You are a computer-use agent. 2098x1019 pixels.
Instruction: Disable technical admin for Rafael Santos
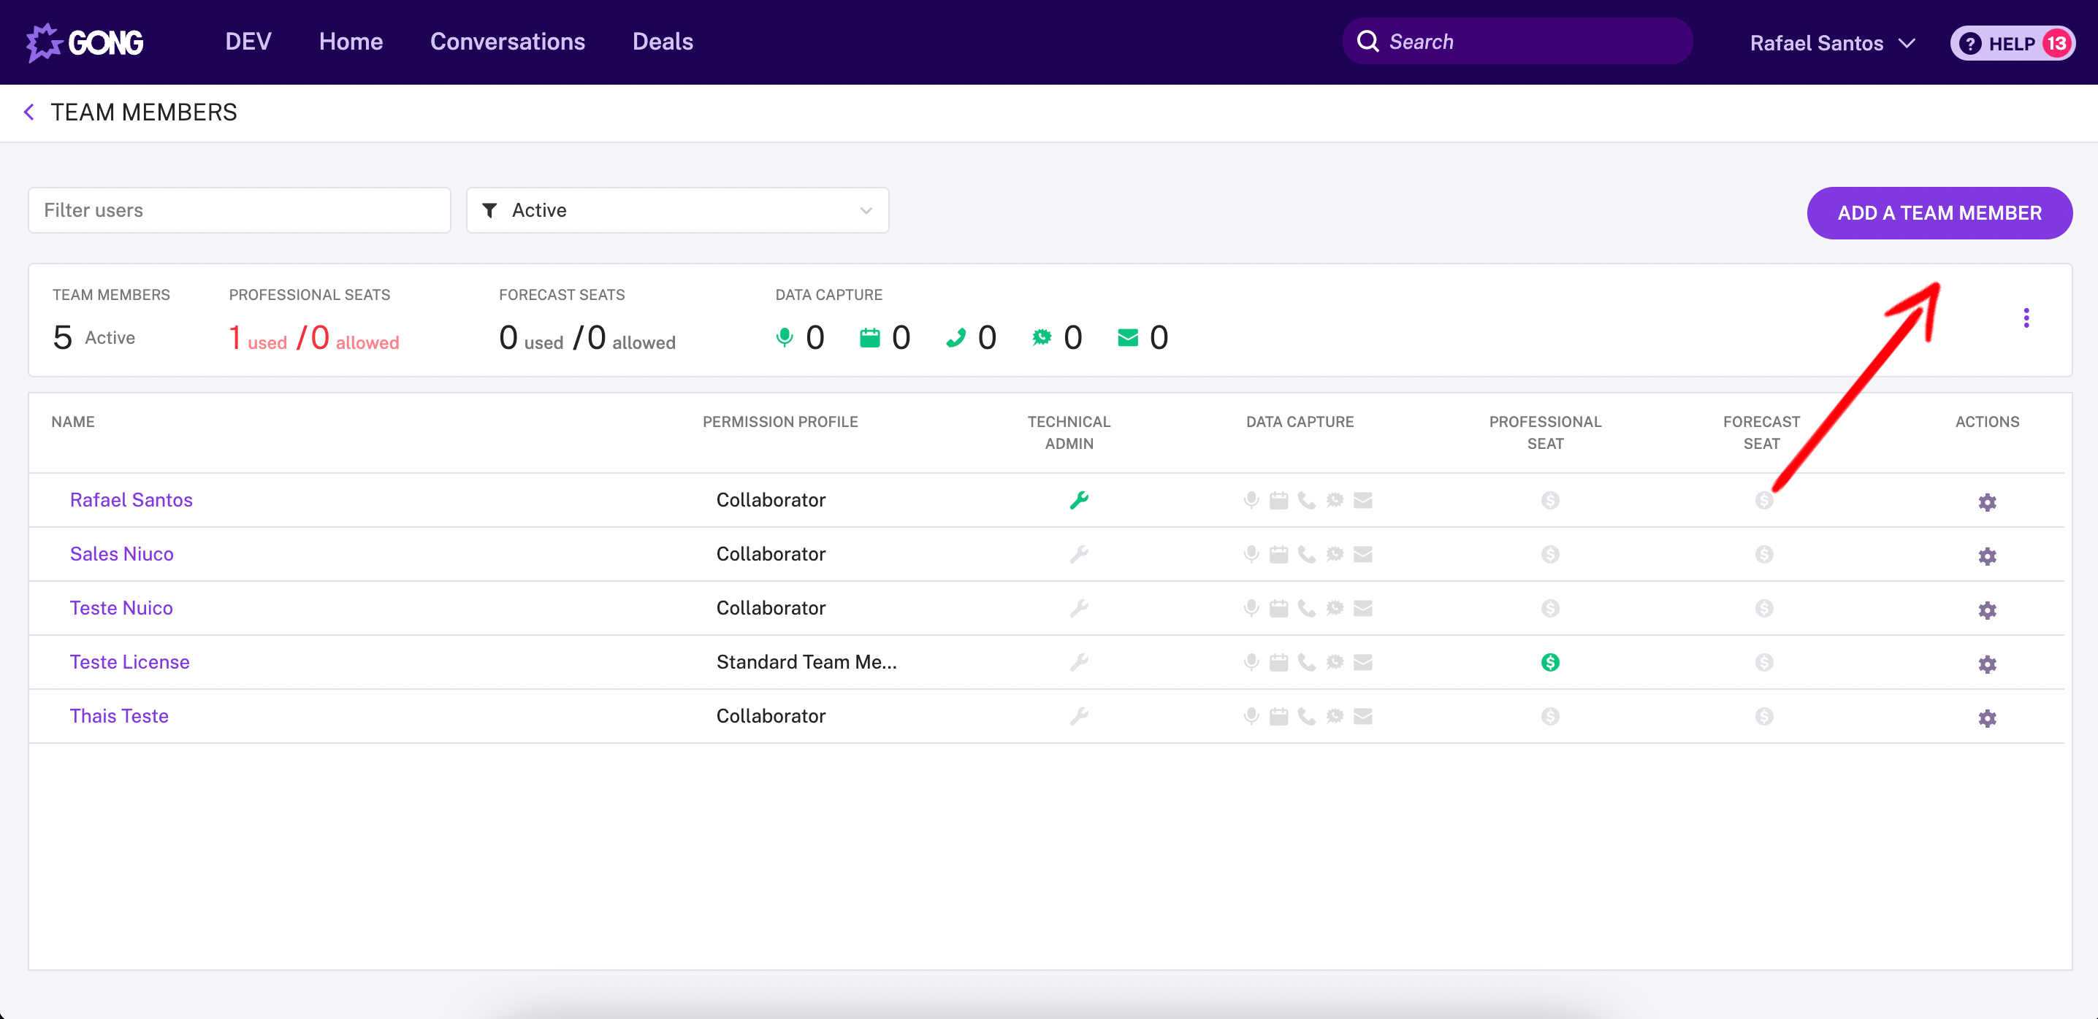point(1078,500)
